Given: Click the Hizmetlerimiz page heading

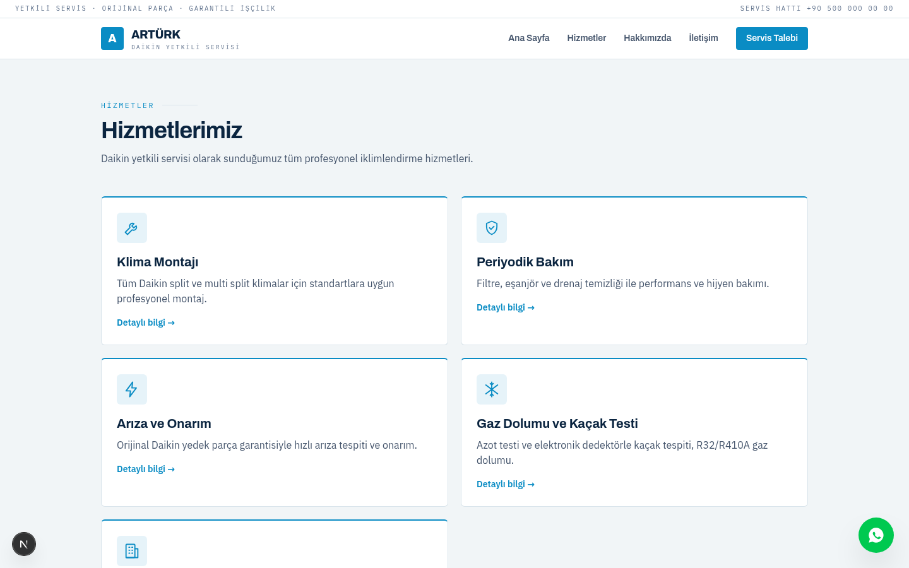Looking at the screenshot, I should 172,130.
